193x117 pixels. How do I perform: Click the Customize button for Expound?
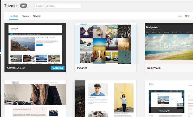[x=58, y=68]
